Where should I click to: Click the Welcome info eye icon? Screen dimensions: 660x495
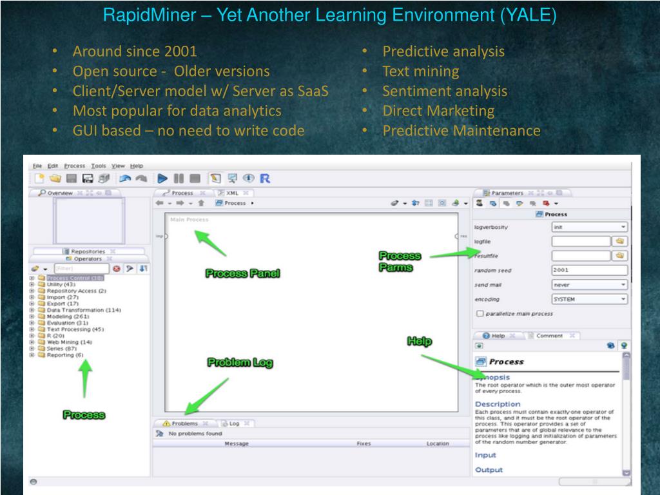pos(249,179)
